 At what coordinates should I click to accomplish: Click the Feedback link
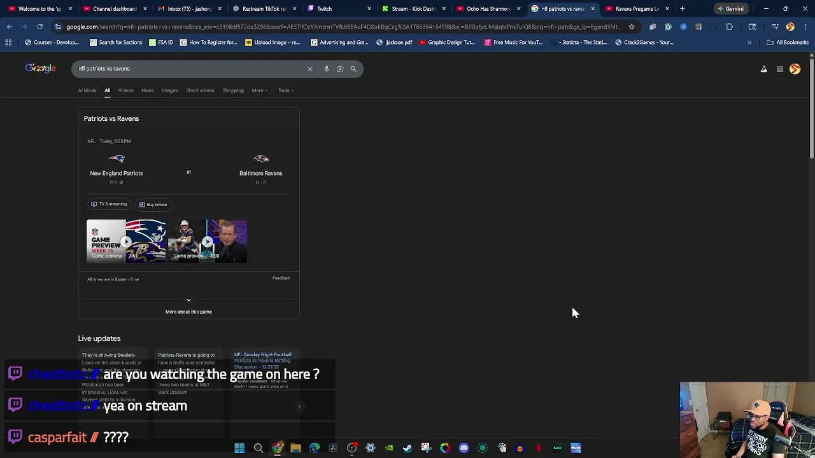pos(281,278)
